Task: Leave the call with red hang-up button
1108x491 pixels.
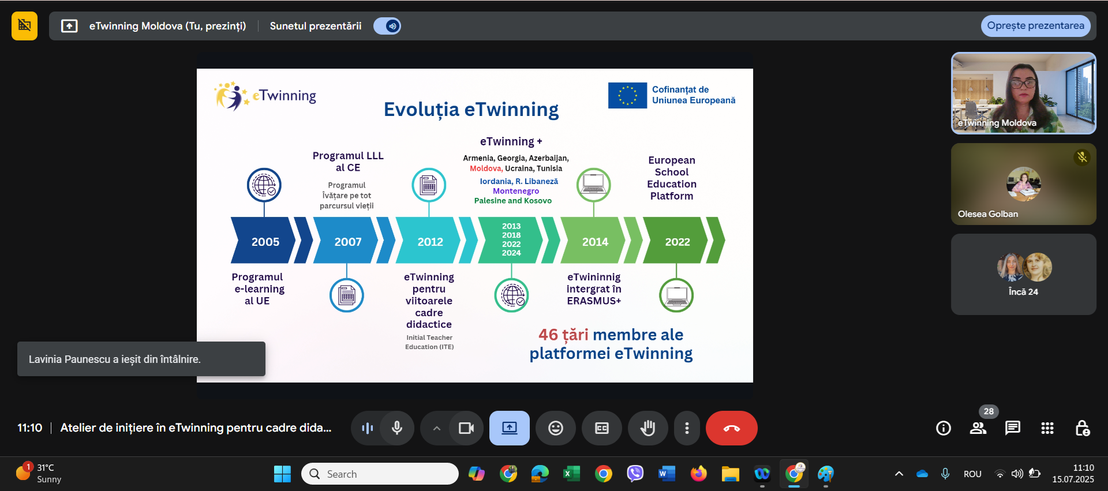Action: [x=731, y=428]
